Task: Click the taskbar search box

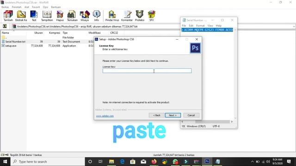Action: click(48, 161)
